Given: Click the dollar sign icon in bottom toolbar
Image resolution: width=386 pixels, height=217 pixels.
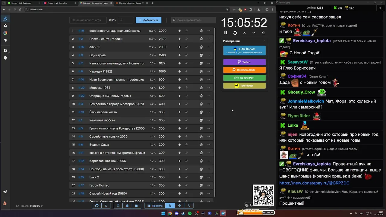Looking at the screenshot, I should point(106,206).
